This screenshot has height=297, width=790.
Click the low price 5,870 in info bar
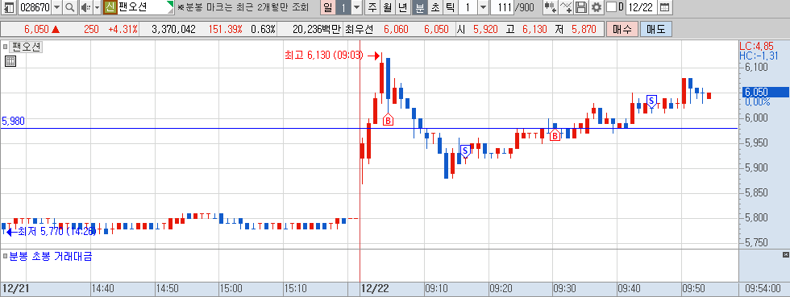[x=584, y=29]
